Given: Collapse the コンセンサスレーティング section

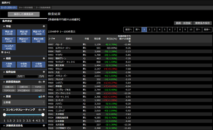Looking at the screenshot, I should (4, 110).
